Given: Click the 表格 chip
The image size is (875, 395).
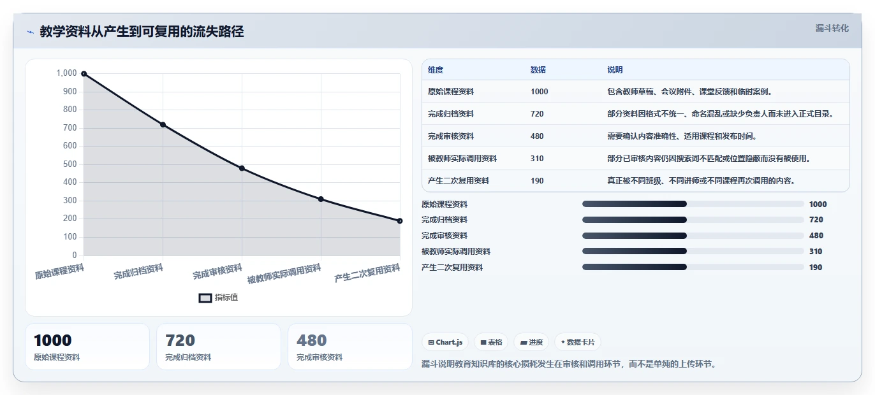Looking at the screenshot, I should (491, 342).
